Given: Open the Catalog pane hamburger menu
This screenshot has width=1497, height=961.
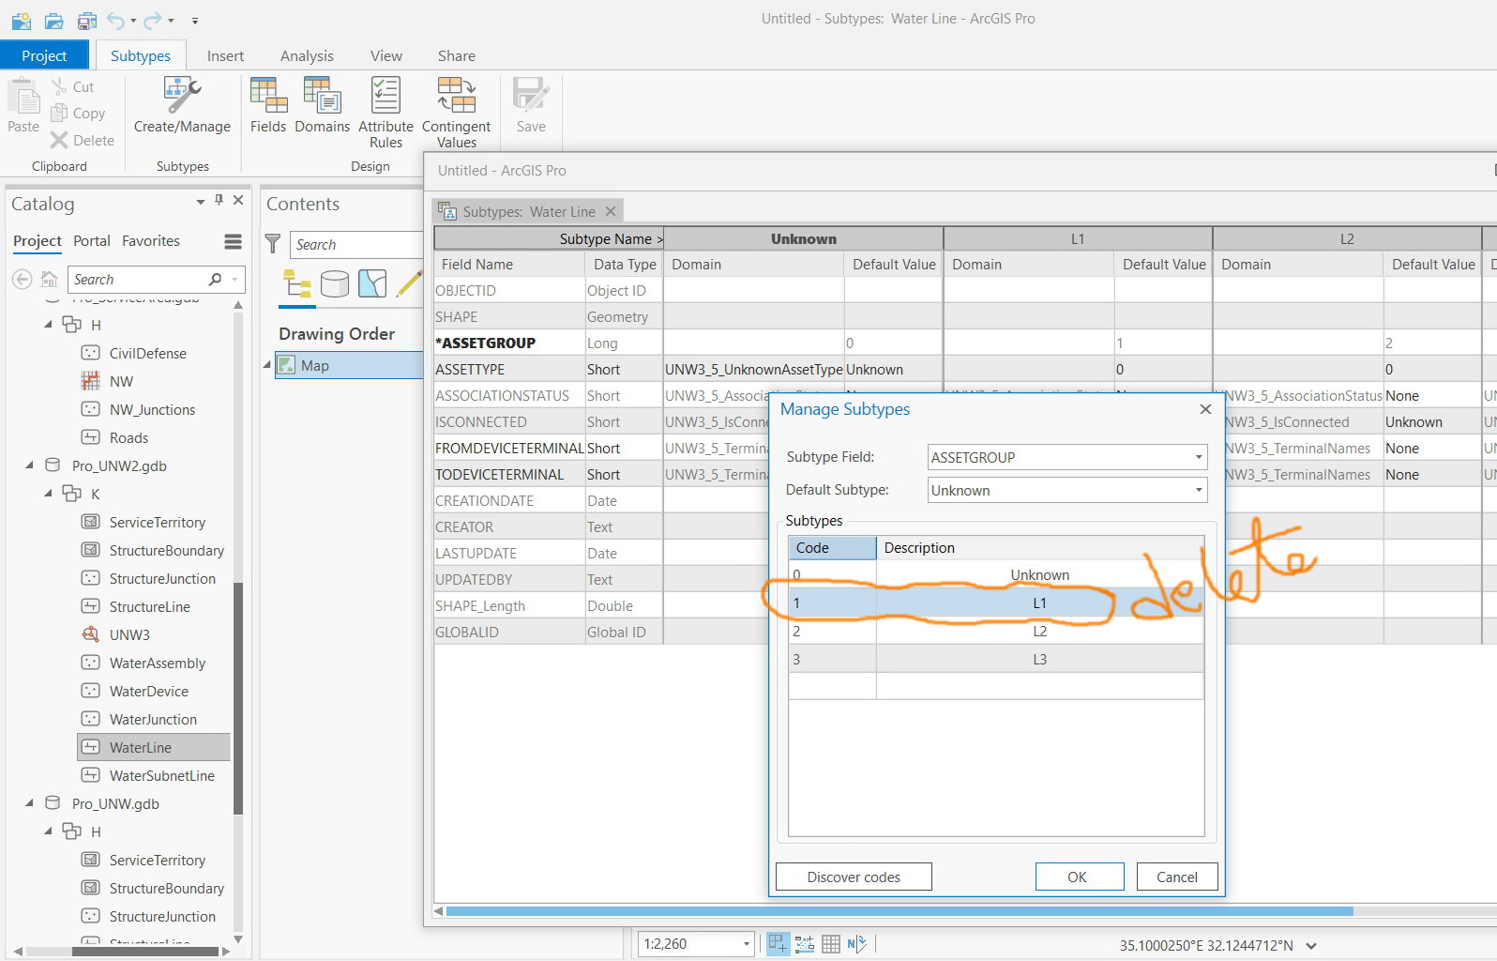Looking at the screenshot, I should (x=234, y=242).
